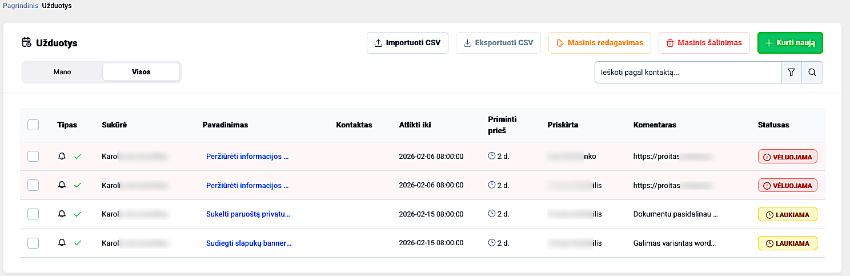The image size is (850, 276).
Task: Click clock icon in first row reminder
Action: point(492,156)
